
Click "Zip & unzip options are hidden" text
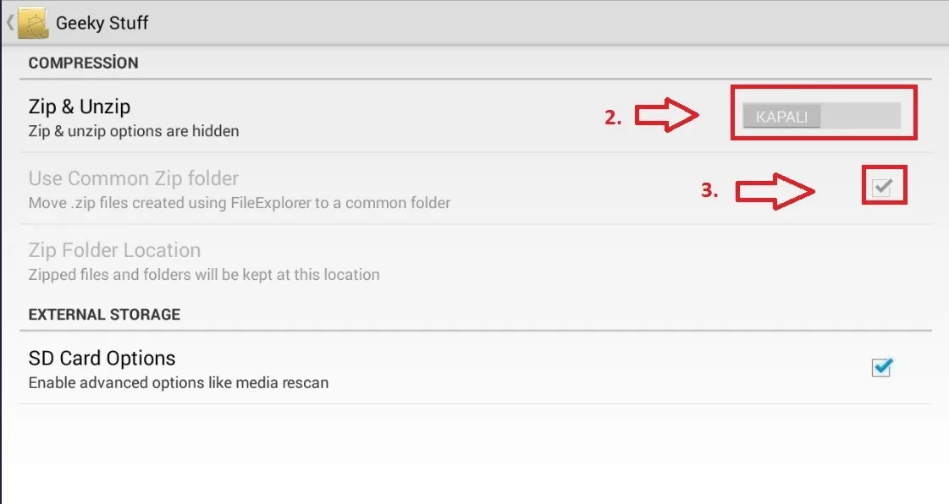pyautogui.click(x=134, y=131)
